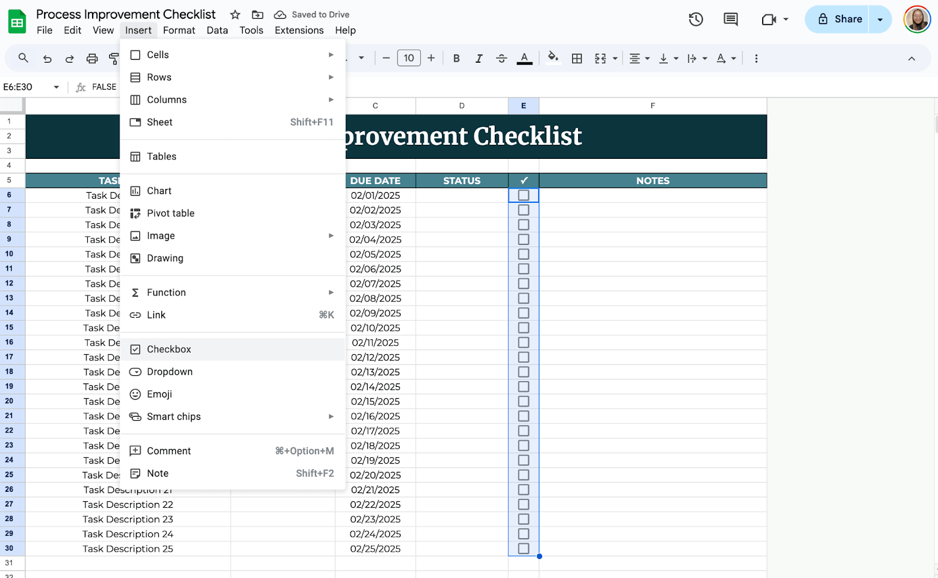Open the borders tool

(x=577, y=59)
